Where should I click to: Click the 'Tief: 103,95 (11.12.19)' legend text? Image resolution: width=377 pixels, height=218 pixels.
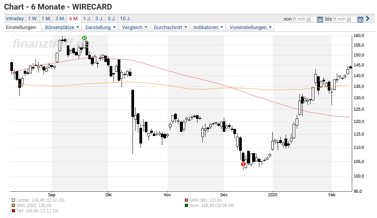click(37, 211)
